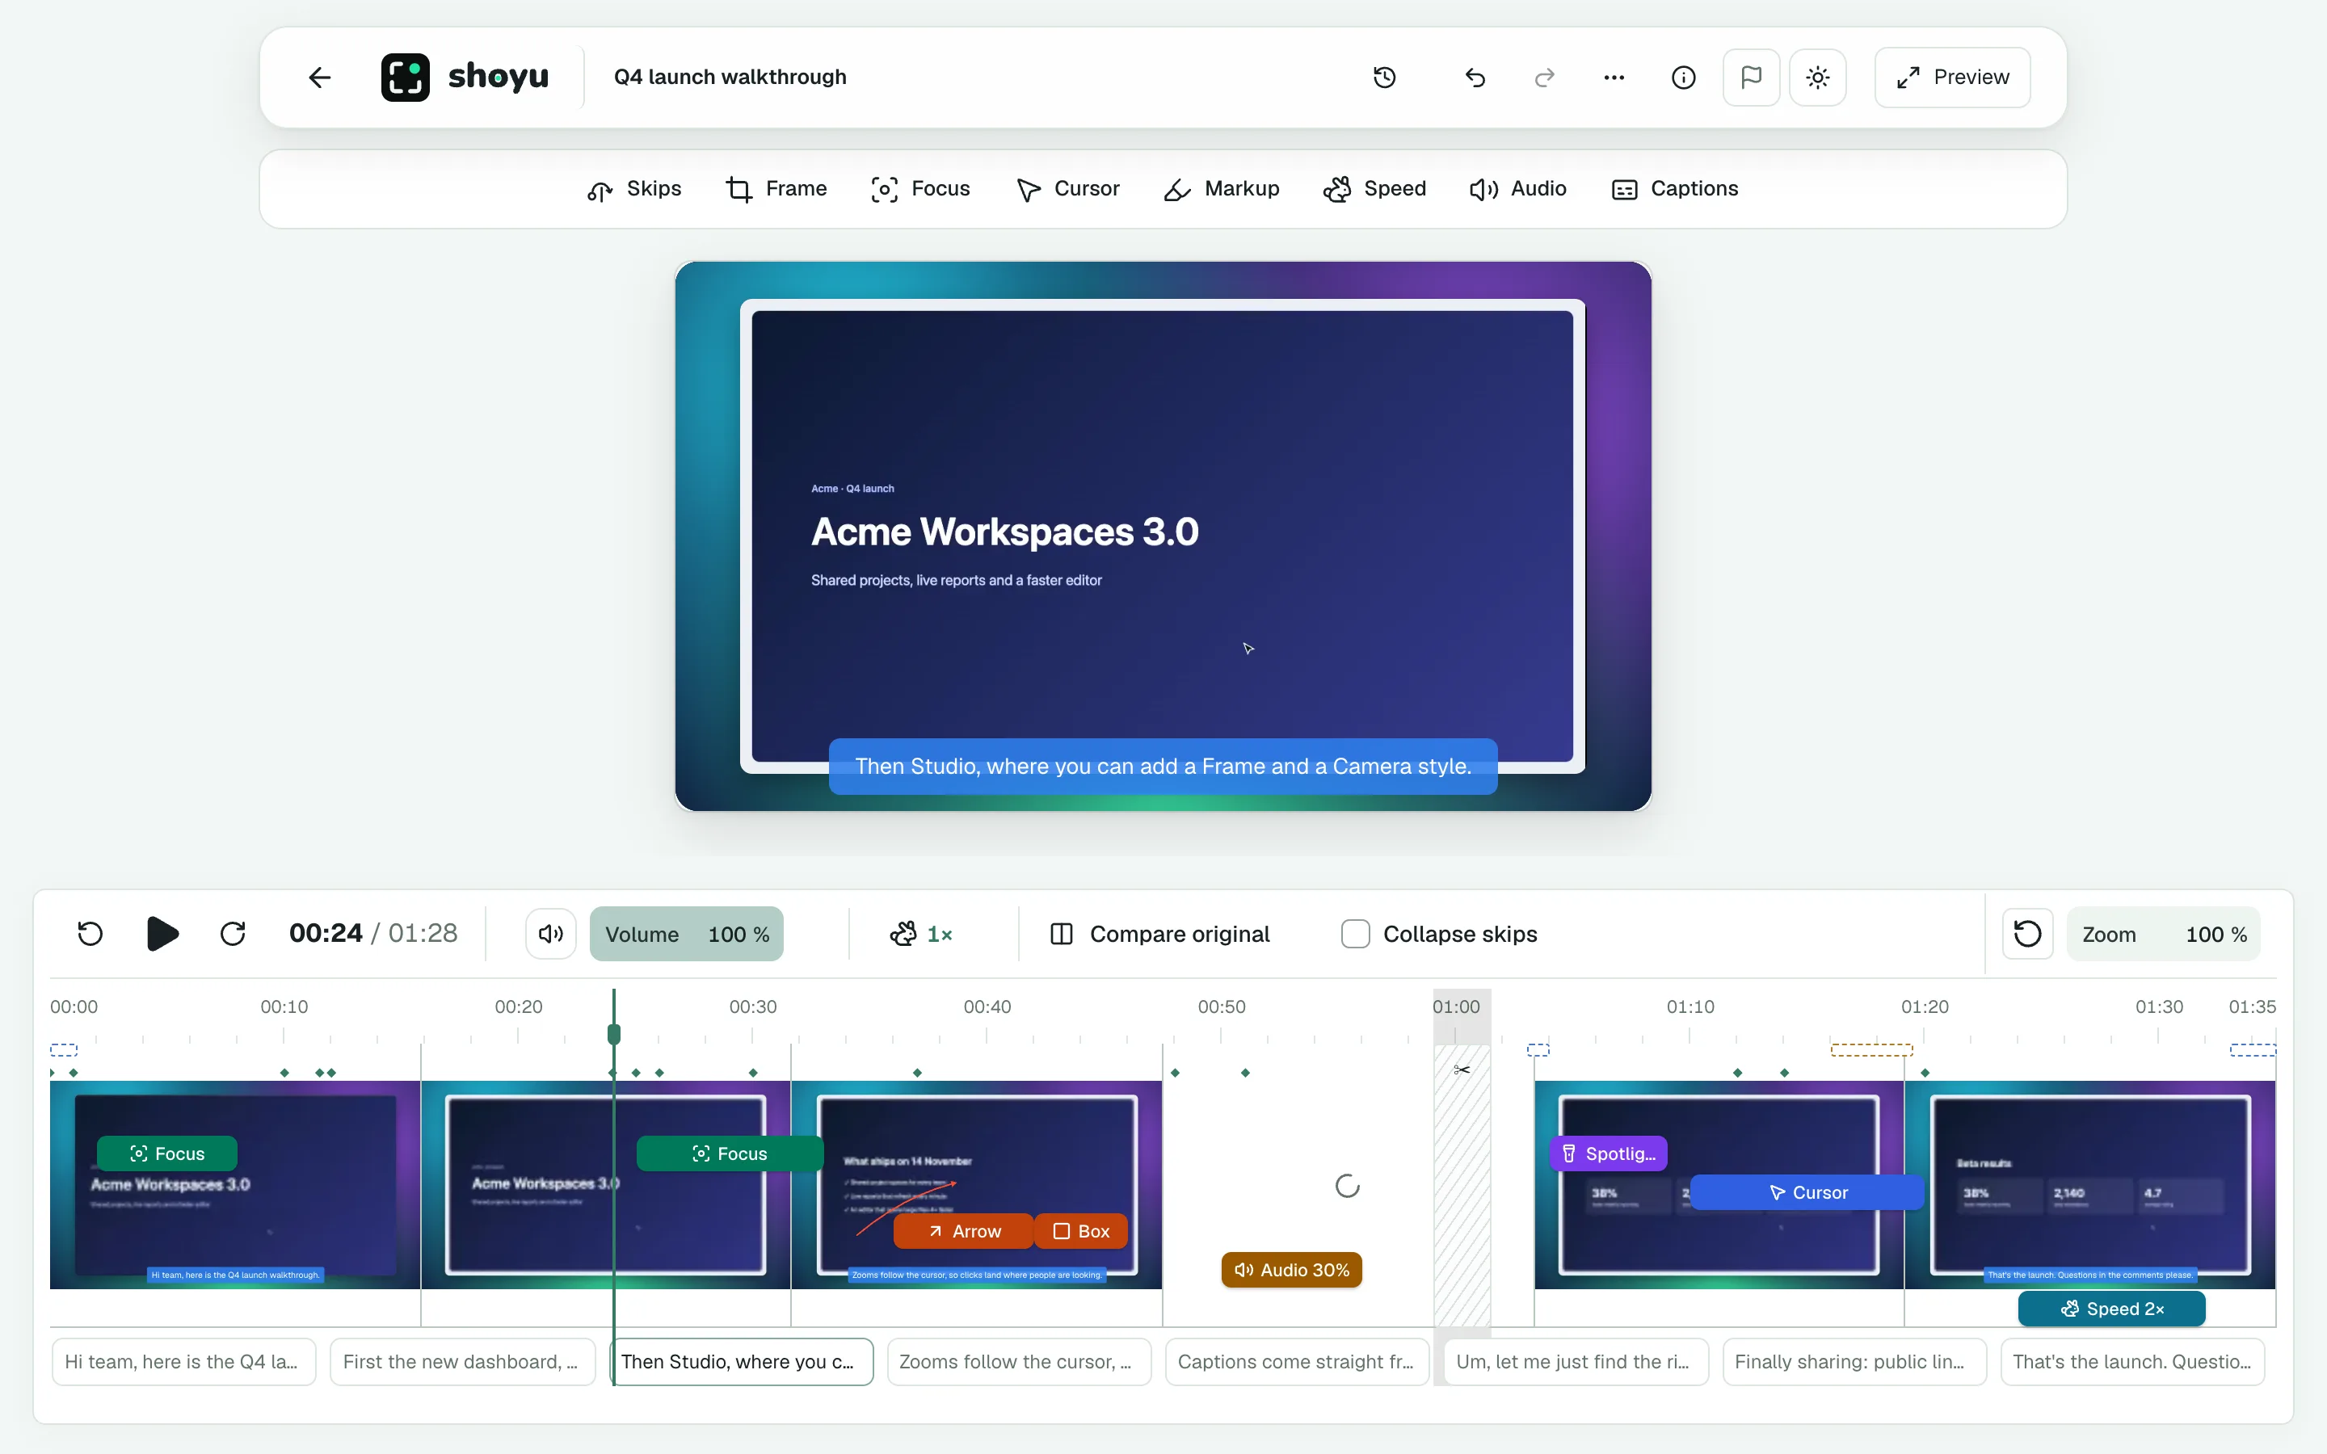
Task: Click the green playhead handle
Action: pos(613,1034)
